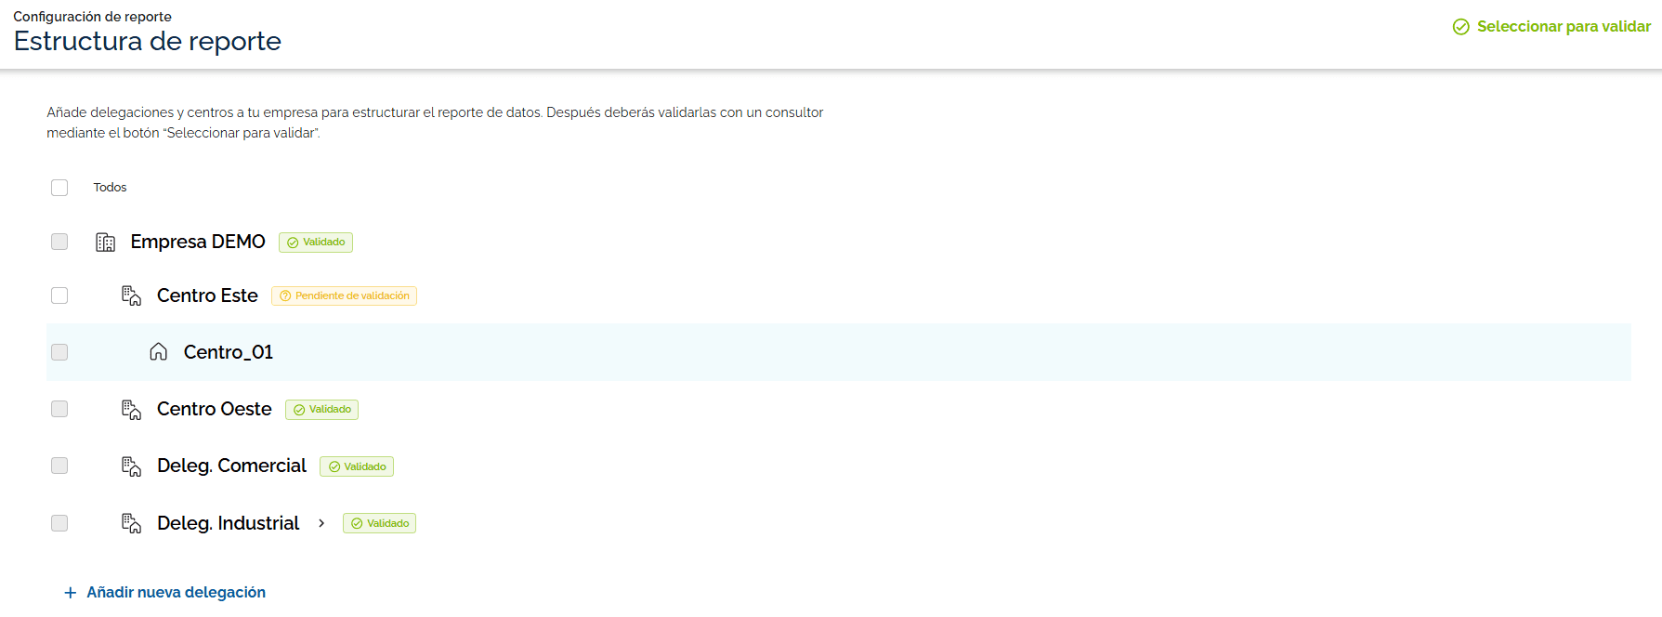Click the Validado badge of Deleg. Industrial

[x=379, y=523]
